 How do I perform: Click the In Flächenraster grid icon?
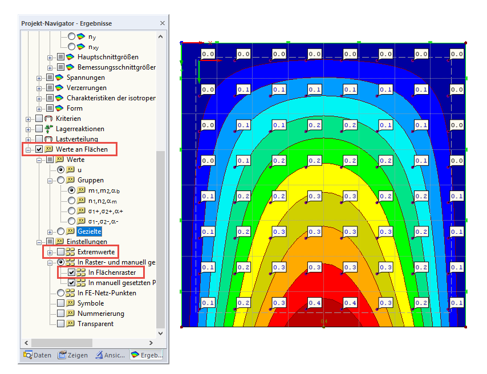[81, 273]
